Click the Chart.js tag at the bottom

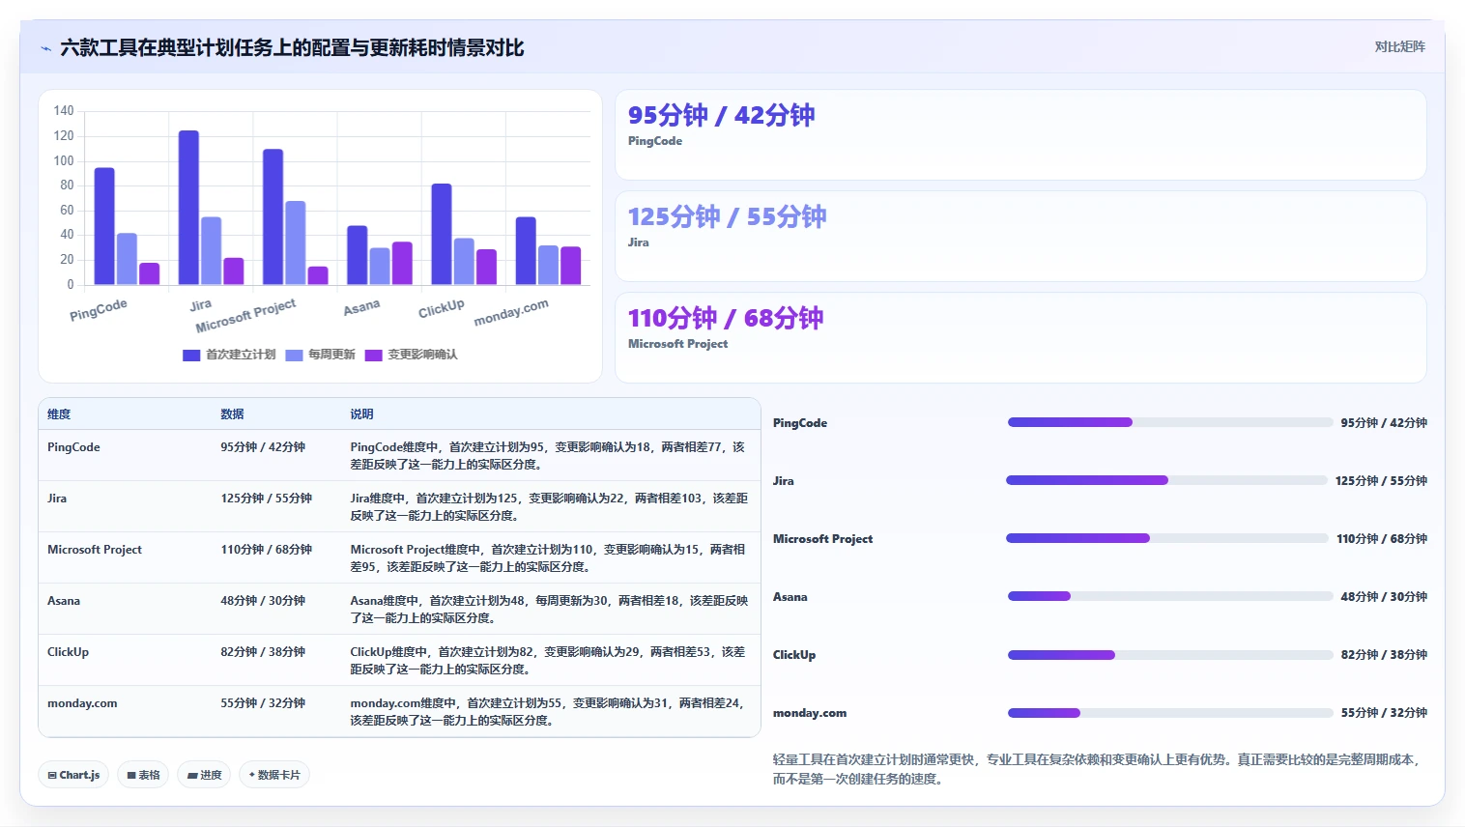73,775
